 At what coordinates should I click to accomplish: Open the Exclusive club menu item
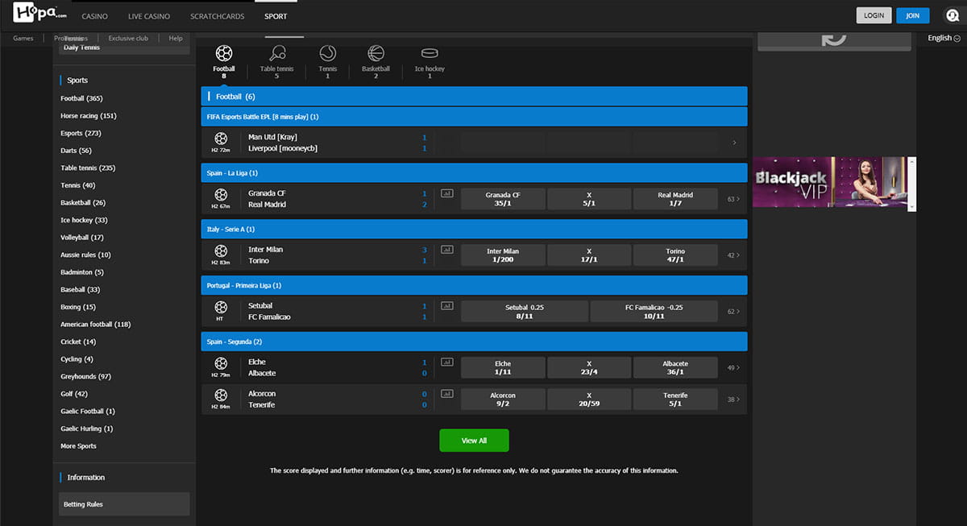pos(128,38)
